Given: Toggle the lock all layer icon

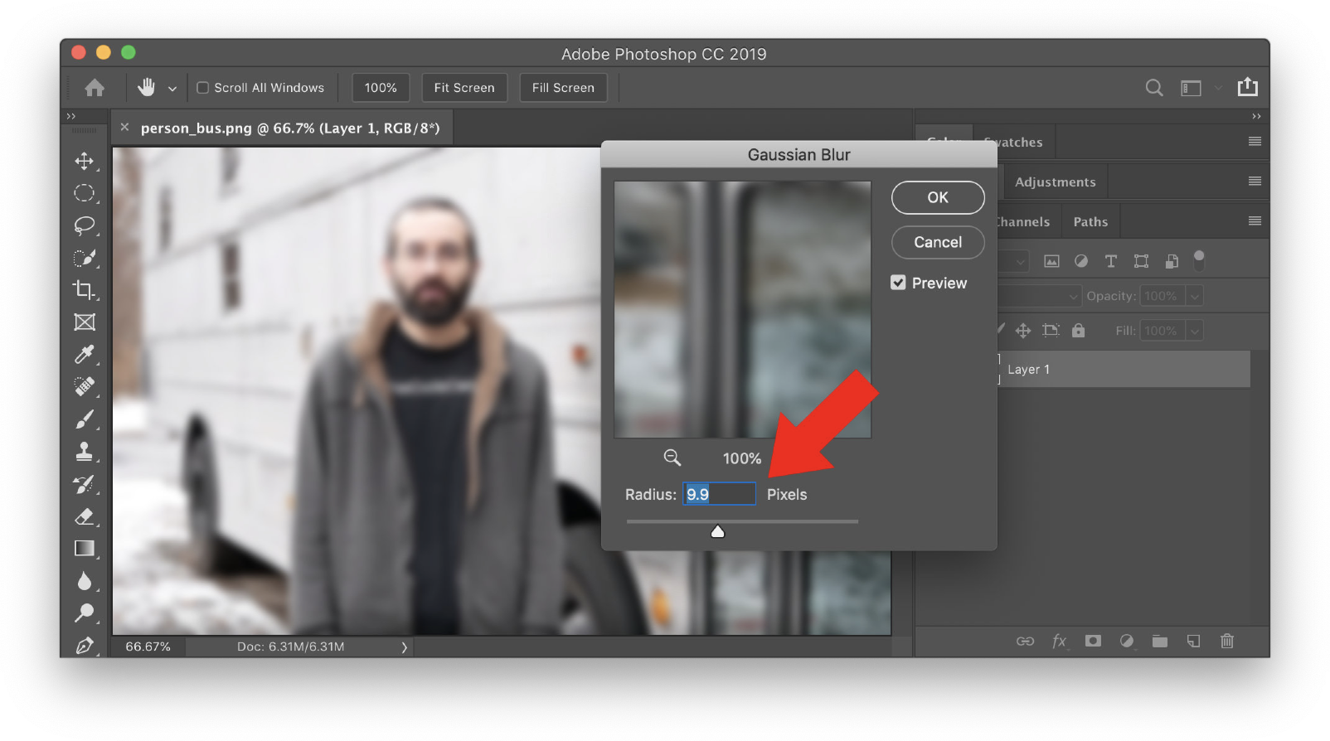Looking at the screenshot, I should click(1078, 331).
